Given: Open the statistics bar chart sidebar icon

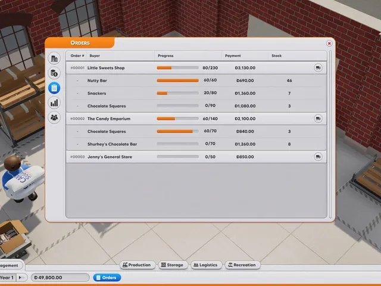Looking at the screenshot, I should tap(54, 103).
